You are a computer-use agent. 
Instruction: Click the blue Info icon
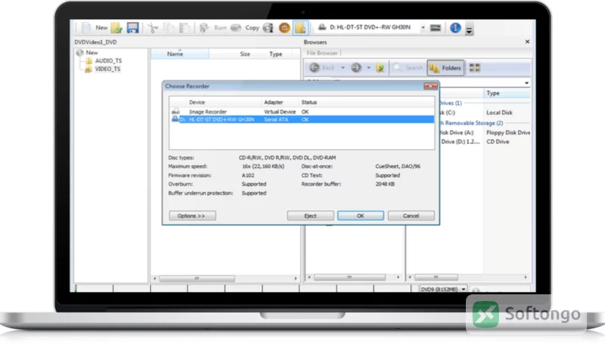455,28
